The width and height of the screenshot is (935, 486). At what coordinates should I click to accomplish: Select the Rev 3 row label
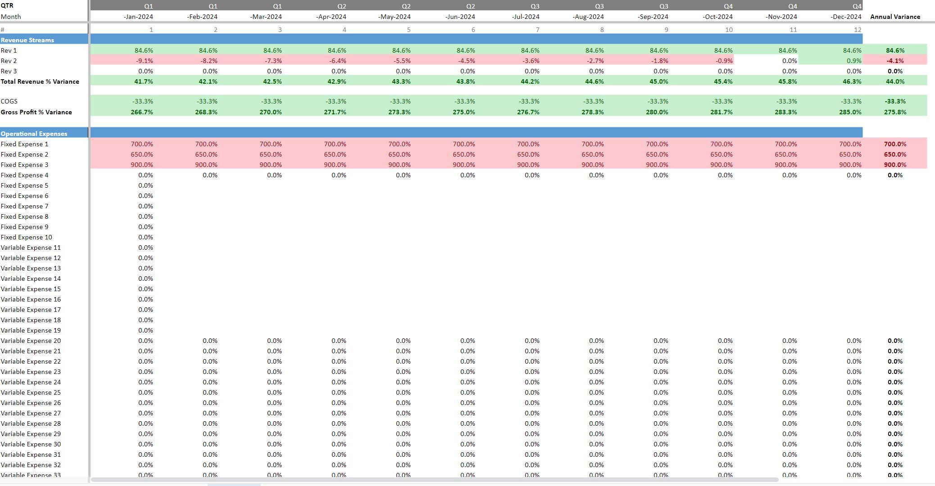tap(9, 71)
